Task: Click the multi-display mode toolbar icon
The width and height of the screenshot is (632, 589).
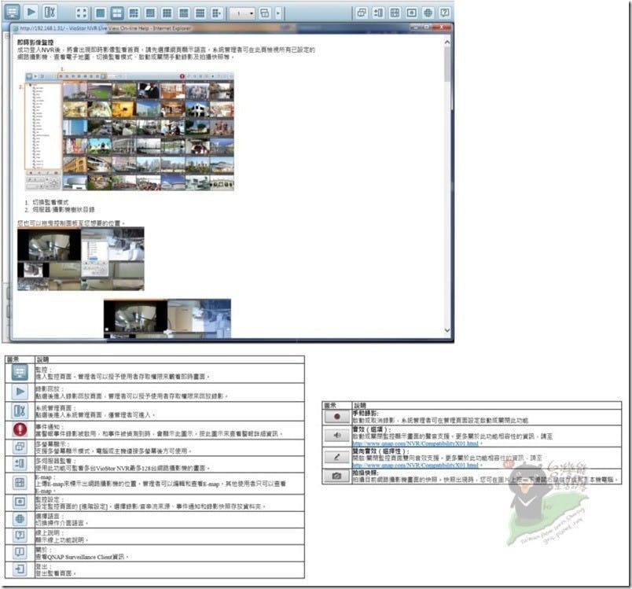Action: pyautogui.click(x=362, y=13)
